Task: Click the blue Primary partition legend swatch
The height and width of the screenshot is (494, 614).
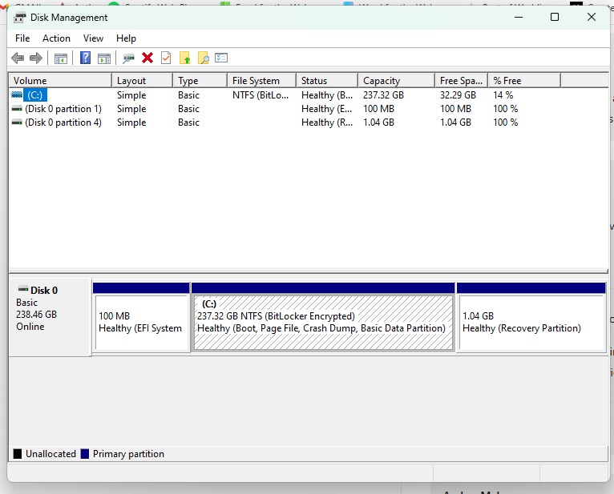Action: click(85, 454)
